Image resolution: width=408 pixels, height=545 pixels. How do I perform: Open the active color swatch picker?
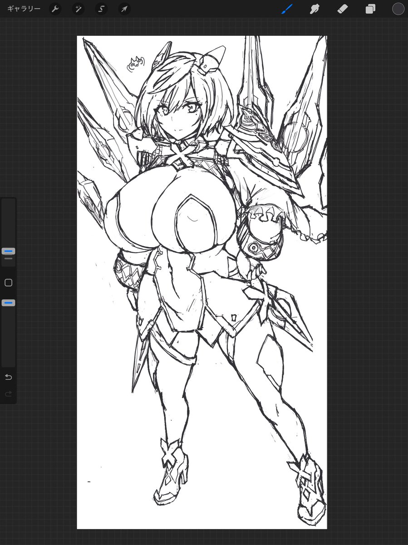click(x=398, y=9)
